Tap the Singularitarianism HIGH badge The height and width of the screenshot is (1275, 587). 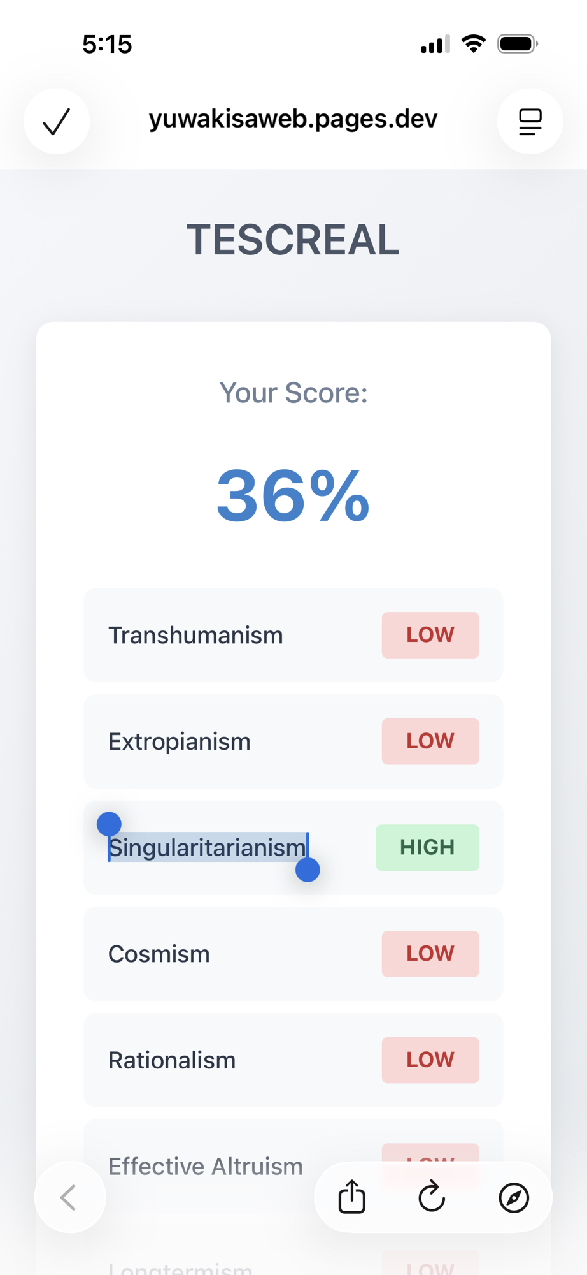point(427,847)
